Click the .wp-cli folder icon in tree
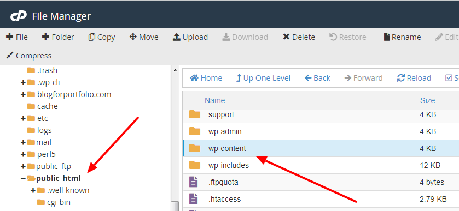 point(31,82)
